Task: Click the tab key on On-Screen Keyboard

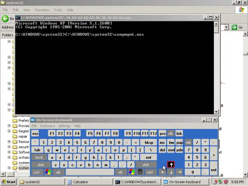Action: (37, 150)
